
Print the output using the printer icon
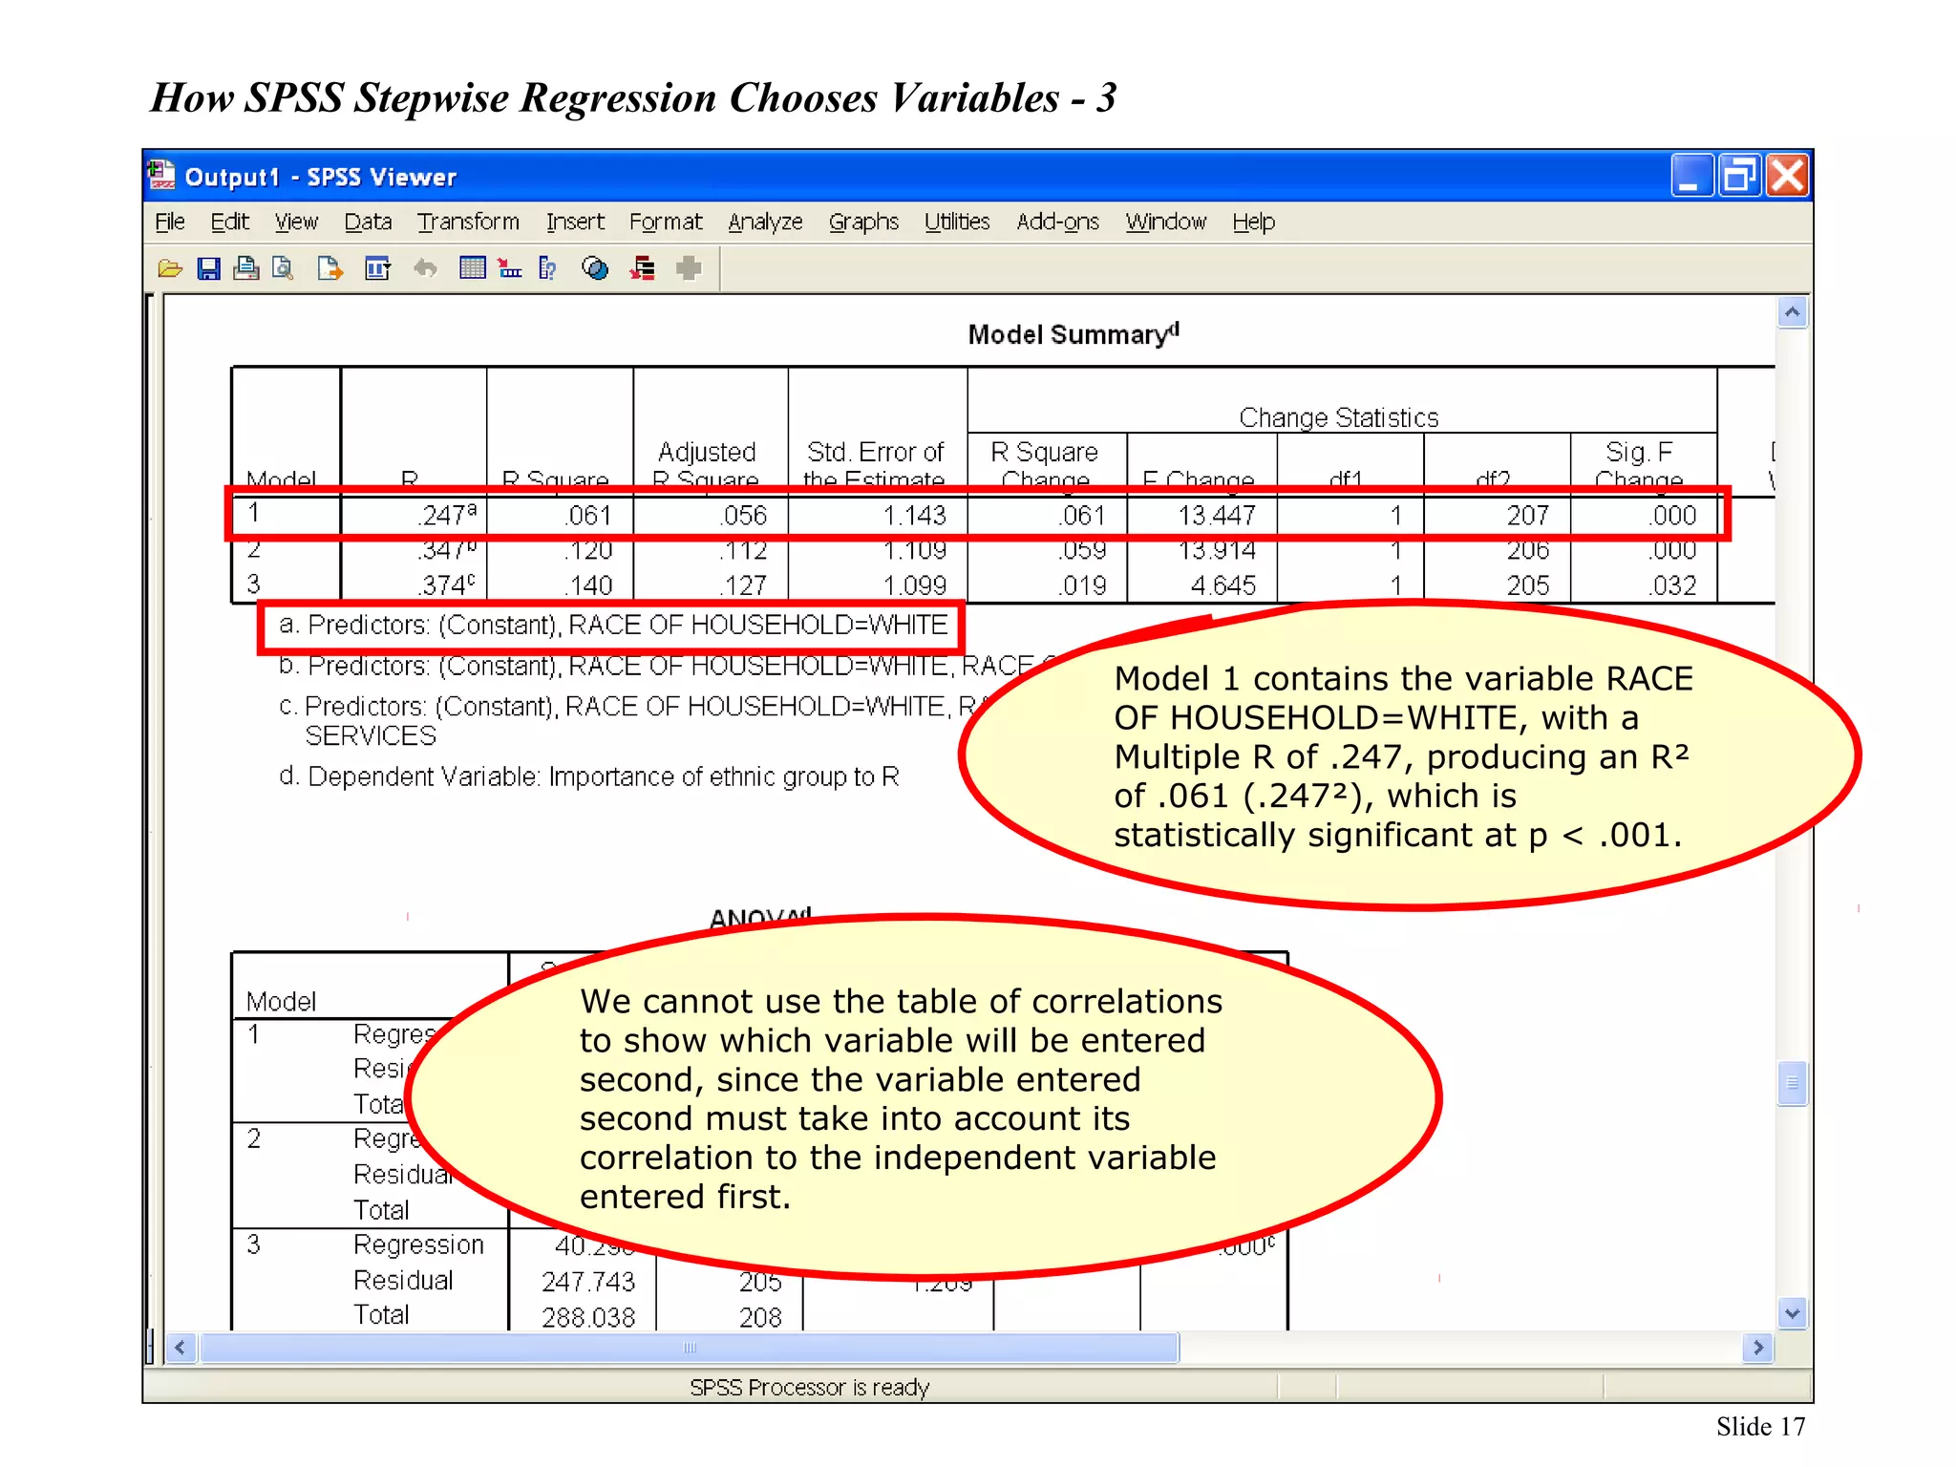pos(245,269)
